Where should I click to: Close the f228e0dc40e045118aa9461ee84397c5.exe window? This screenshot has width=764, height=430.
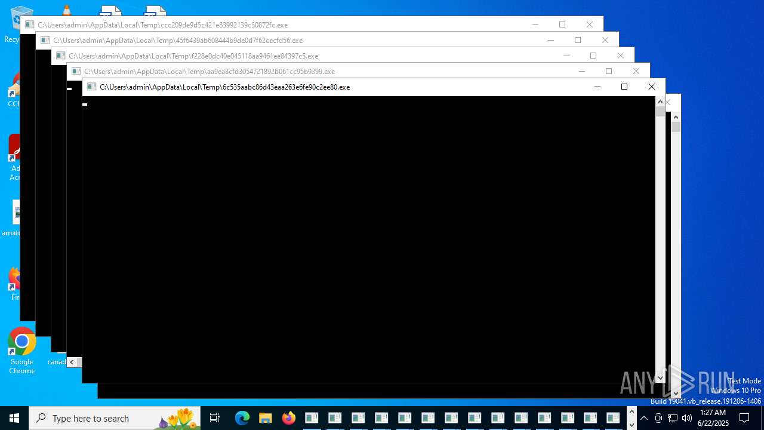pos(621,56)
